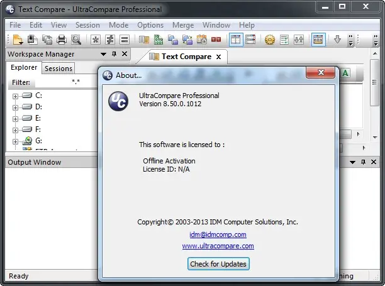This screenshot has height=286, width=385.
Task: Click the green lines list toolbar icon
Action: point(284,40)
